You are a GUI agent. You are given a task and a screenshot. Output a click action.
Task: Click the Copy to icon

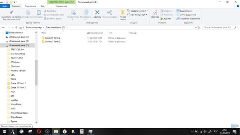(x=86, y=12)
